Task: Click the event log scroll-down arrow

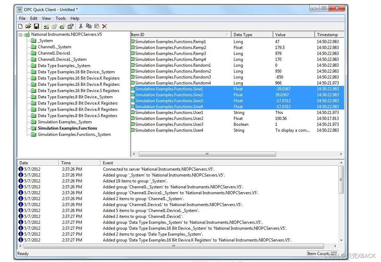Action: click(341, 240)
